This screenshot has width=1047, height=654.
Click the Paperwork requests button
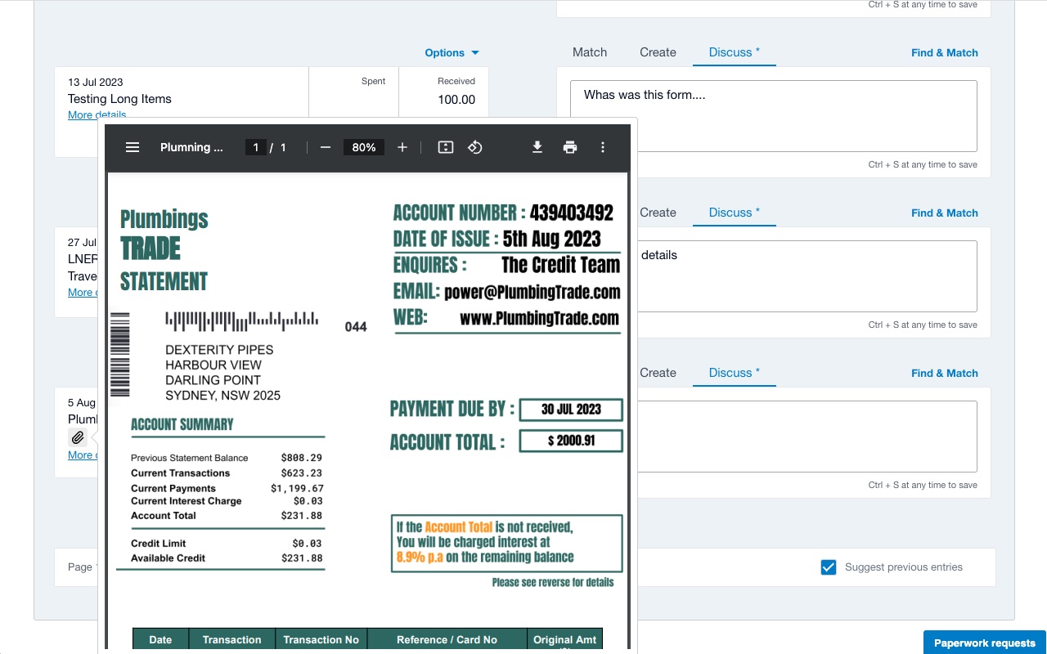point(984,643)
